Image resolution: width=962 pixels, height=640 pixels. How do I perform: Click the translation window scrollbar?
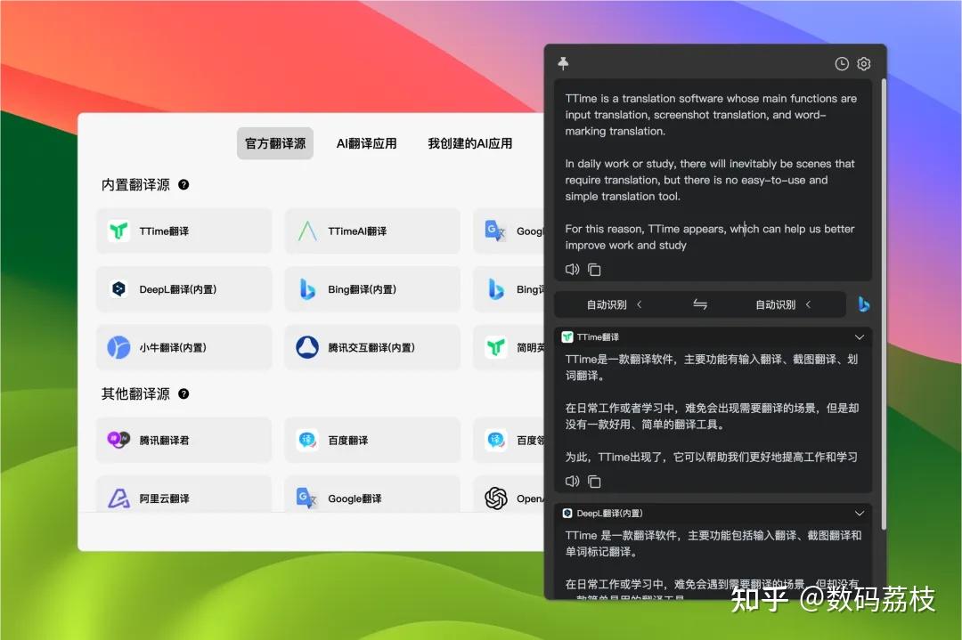coord(884,304)
